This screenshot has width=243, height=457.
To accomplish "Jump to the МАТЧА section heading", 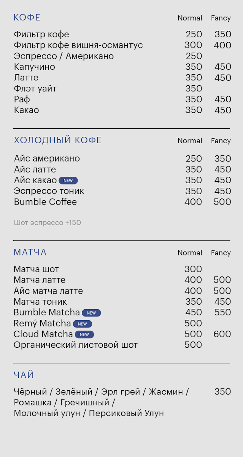I will coord(30,252).
